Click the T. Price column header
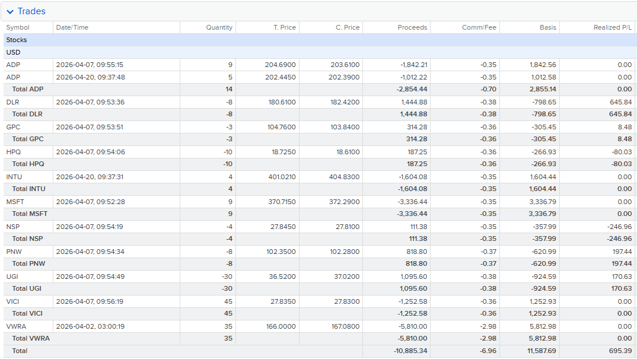Image resolution: width=637 pixels, height=359 pixels. click(284, 27)
